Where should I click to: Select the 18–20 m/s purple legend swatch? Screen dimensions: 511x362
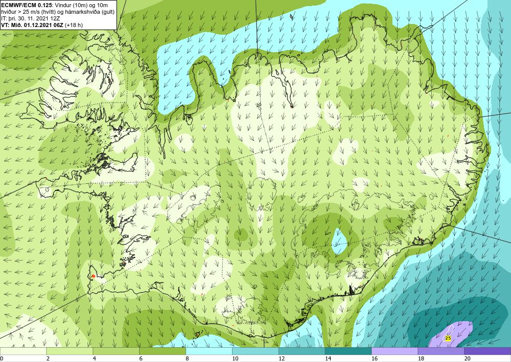(x=441, y=351)
